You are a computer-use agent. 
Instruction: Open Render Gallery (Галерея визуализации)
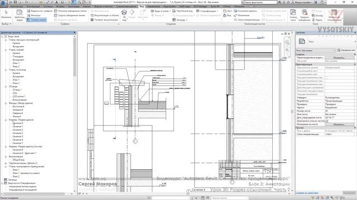point(104,20)
